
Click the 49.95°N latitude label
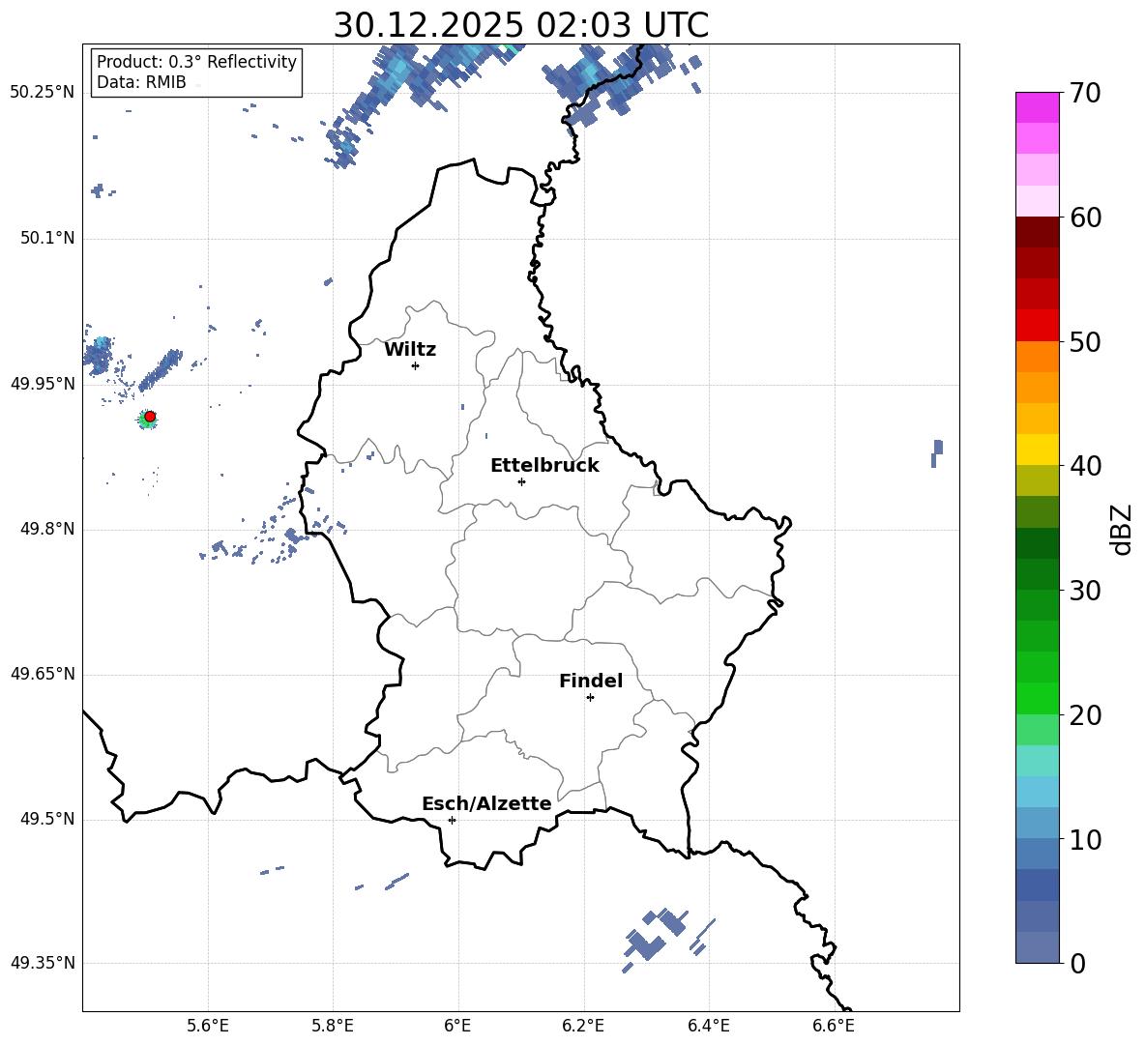(x=43, y=384)
